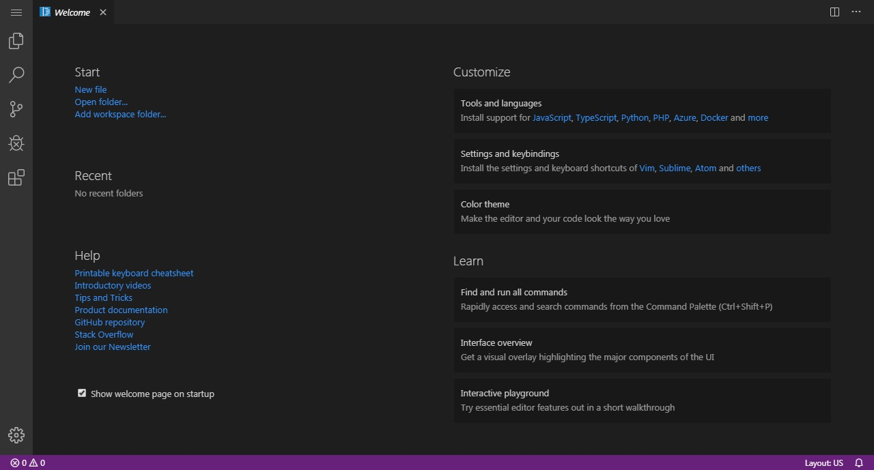The width and height of the screenshot is (874, 470).
Task: Launch the Interactive playground walkthrough
Action: pos(642,400)
